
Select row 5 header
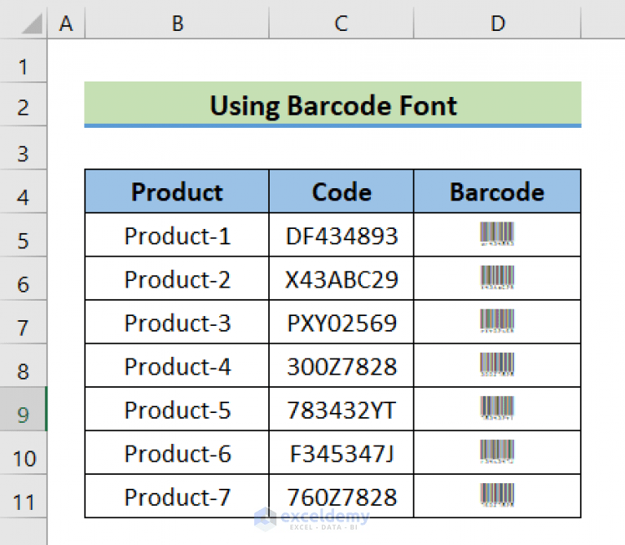[x=23, y=235]
